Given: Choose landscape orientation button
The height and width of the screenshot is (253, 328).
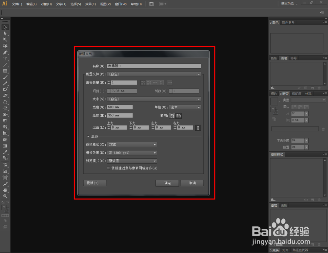Looking at the screenshot, I should (x=179, y=116).
